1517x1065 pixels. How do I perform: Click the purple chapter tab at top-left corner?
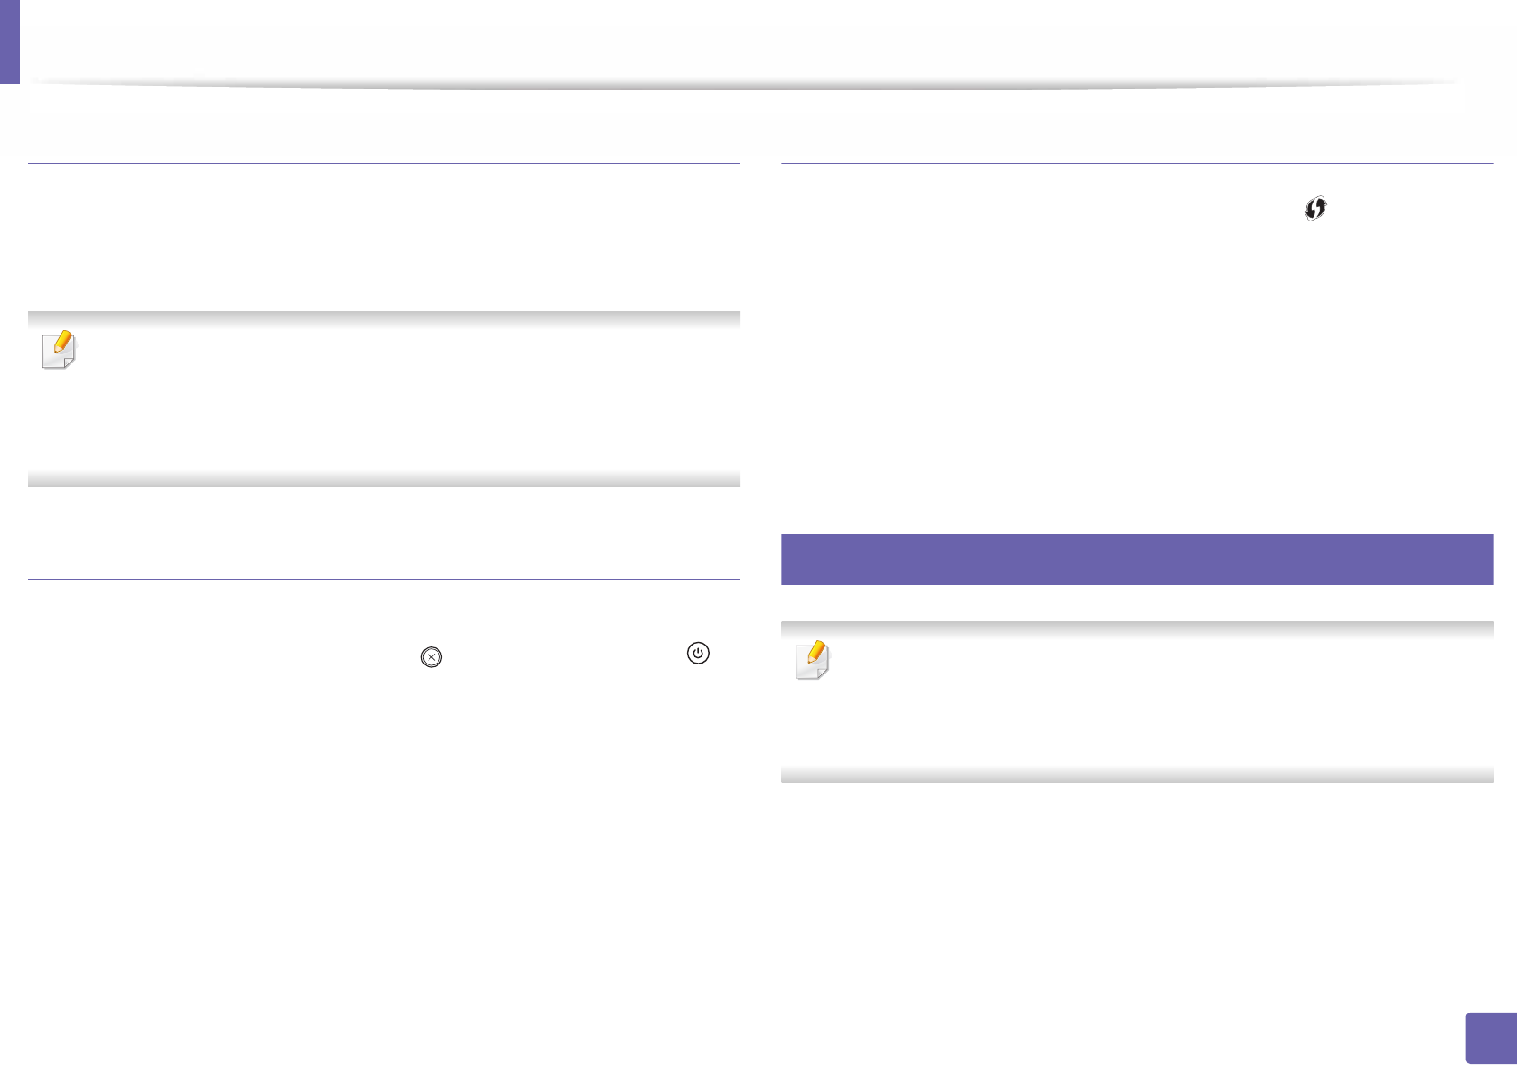coord(9,42)
